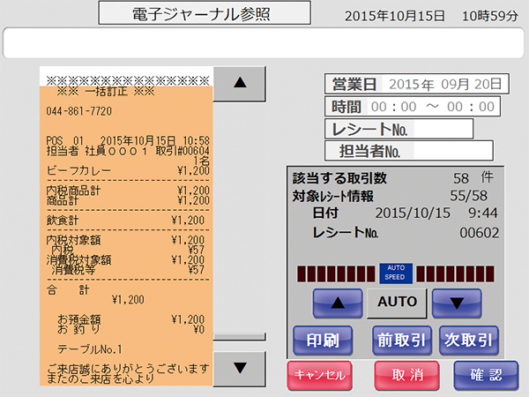Click the phone number 044-861-7720

[x=79, y=111]
